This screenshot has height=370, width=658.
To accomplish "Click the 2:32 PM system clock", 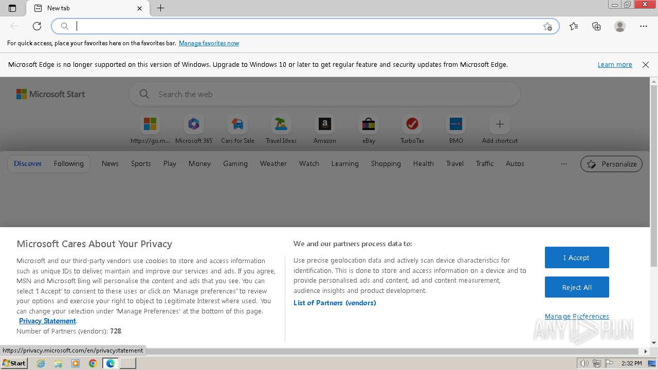I will tap(631, 363).
